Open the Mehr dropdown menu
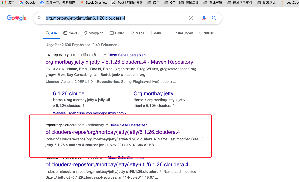The width and height of the screenshot is (299, 182). coord(156,33)
